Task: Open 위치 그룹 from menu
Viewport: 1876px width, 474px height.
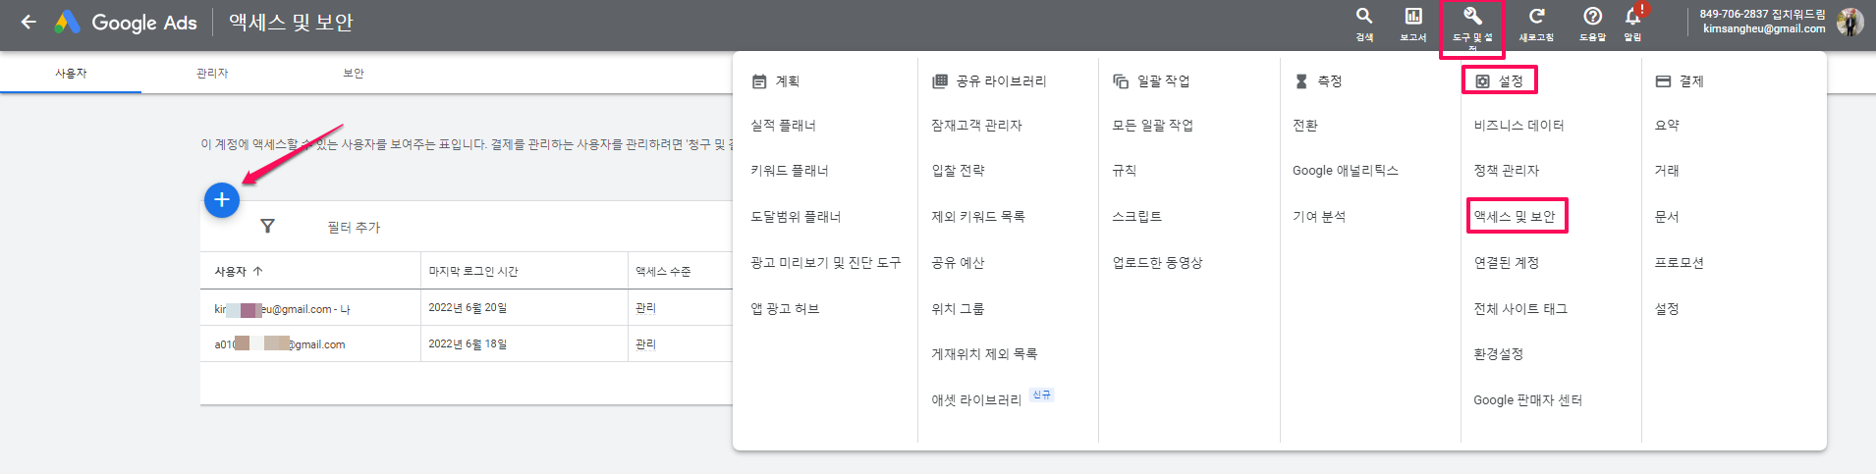Action: [958, 309]
